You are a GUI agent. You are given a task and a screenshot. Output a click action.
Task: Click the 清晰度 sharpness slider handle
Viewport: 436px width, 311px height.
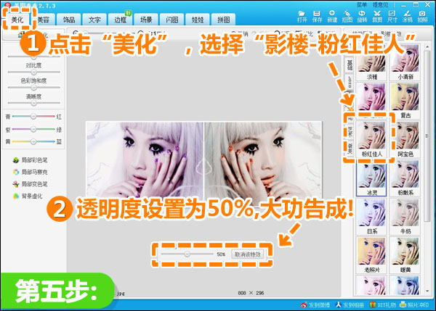(x=34, y=103)
